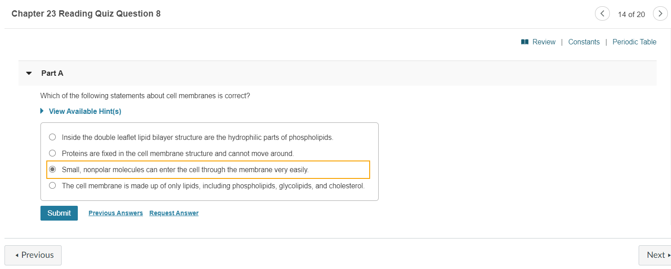Click the Previous Answers link
Screen dimensions: 671x269
coord(116,213)
